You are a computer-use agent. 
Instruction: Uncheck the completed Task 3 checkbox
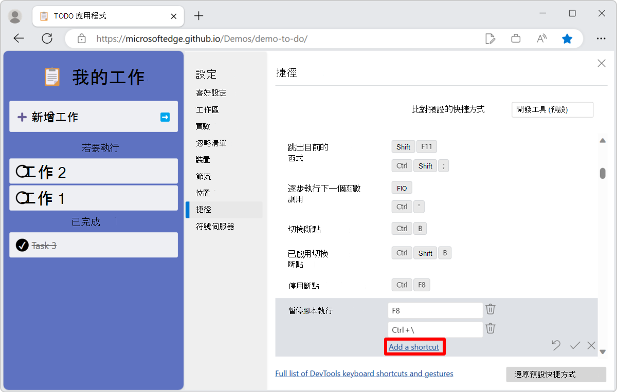22,246
